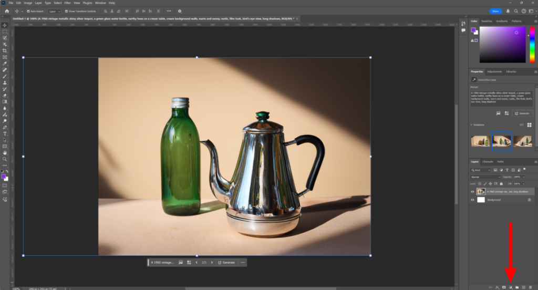Open the Image menu
The image size is (538, 290).
tap(28, 3)
